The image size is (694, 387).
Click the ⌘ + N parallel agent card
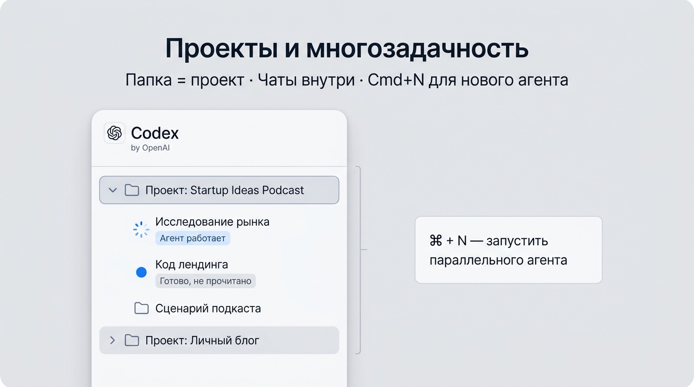tap(508, 250)
